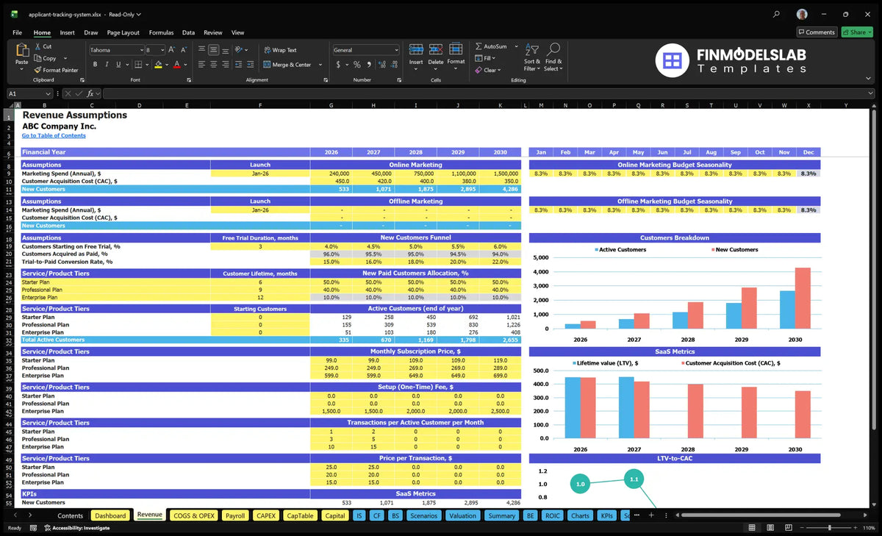Screen dimensions: 882x536
Task: Click Merge & Center button
Action: pyautogui.click(x=287, y=65)
